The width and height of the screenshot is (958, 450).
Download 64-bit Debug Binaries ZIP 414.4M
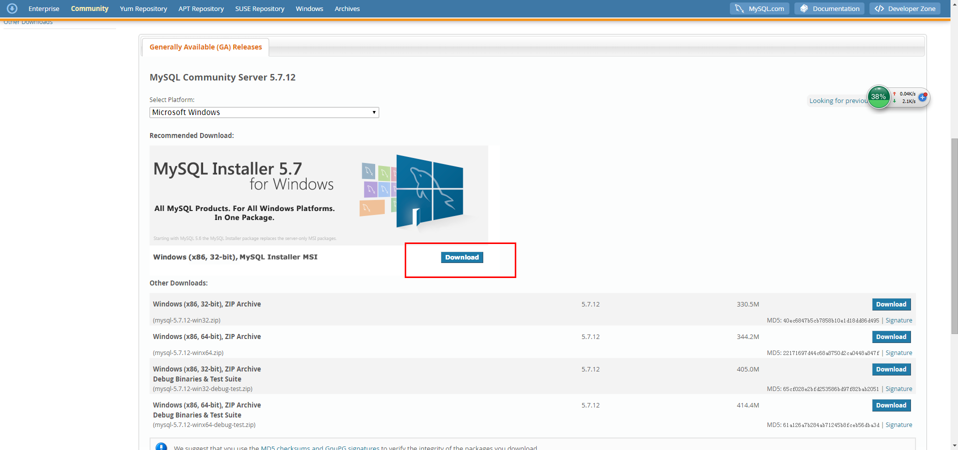891,405
